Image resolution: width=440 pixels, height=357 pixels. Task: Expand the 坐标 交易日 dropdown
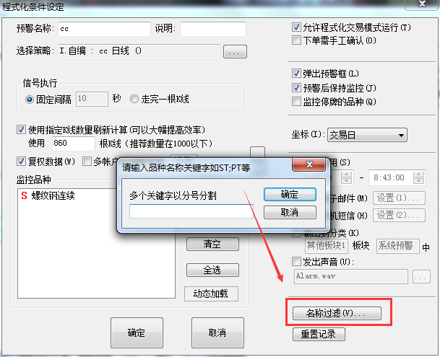point(367,135)
